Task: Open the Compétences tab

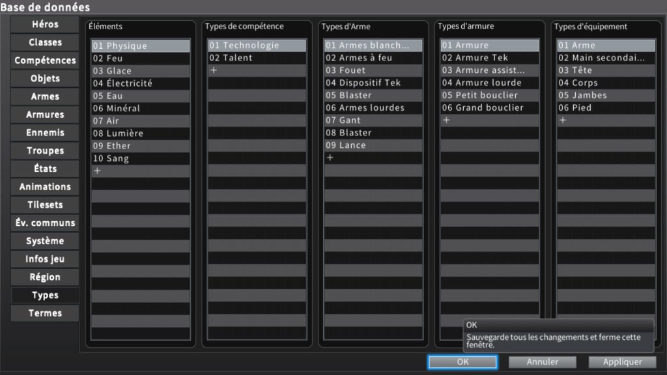Action: pyautogui.click(x=45, y=61)
